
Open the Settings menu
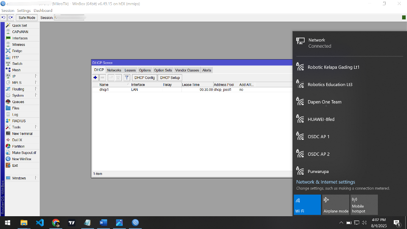click(x=24, y=11)
